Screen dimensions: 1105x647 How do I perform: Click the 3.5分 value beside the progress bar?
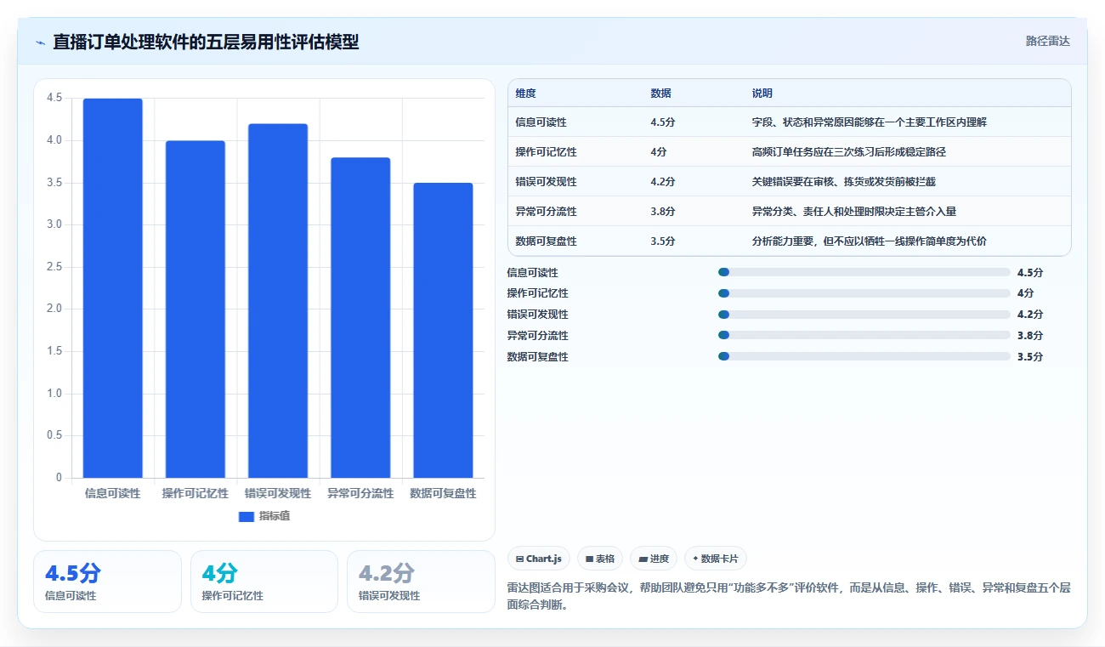tap(1029, 357)
